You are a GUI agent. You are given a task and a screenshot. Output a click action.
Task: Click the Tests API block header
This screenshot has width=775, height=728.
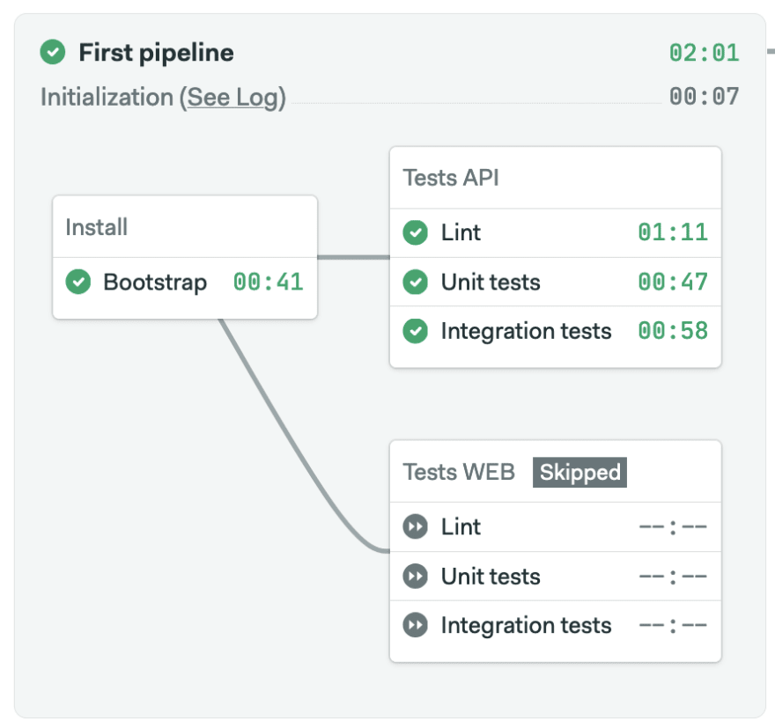(555, 178)
